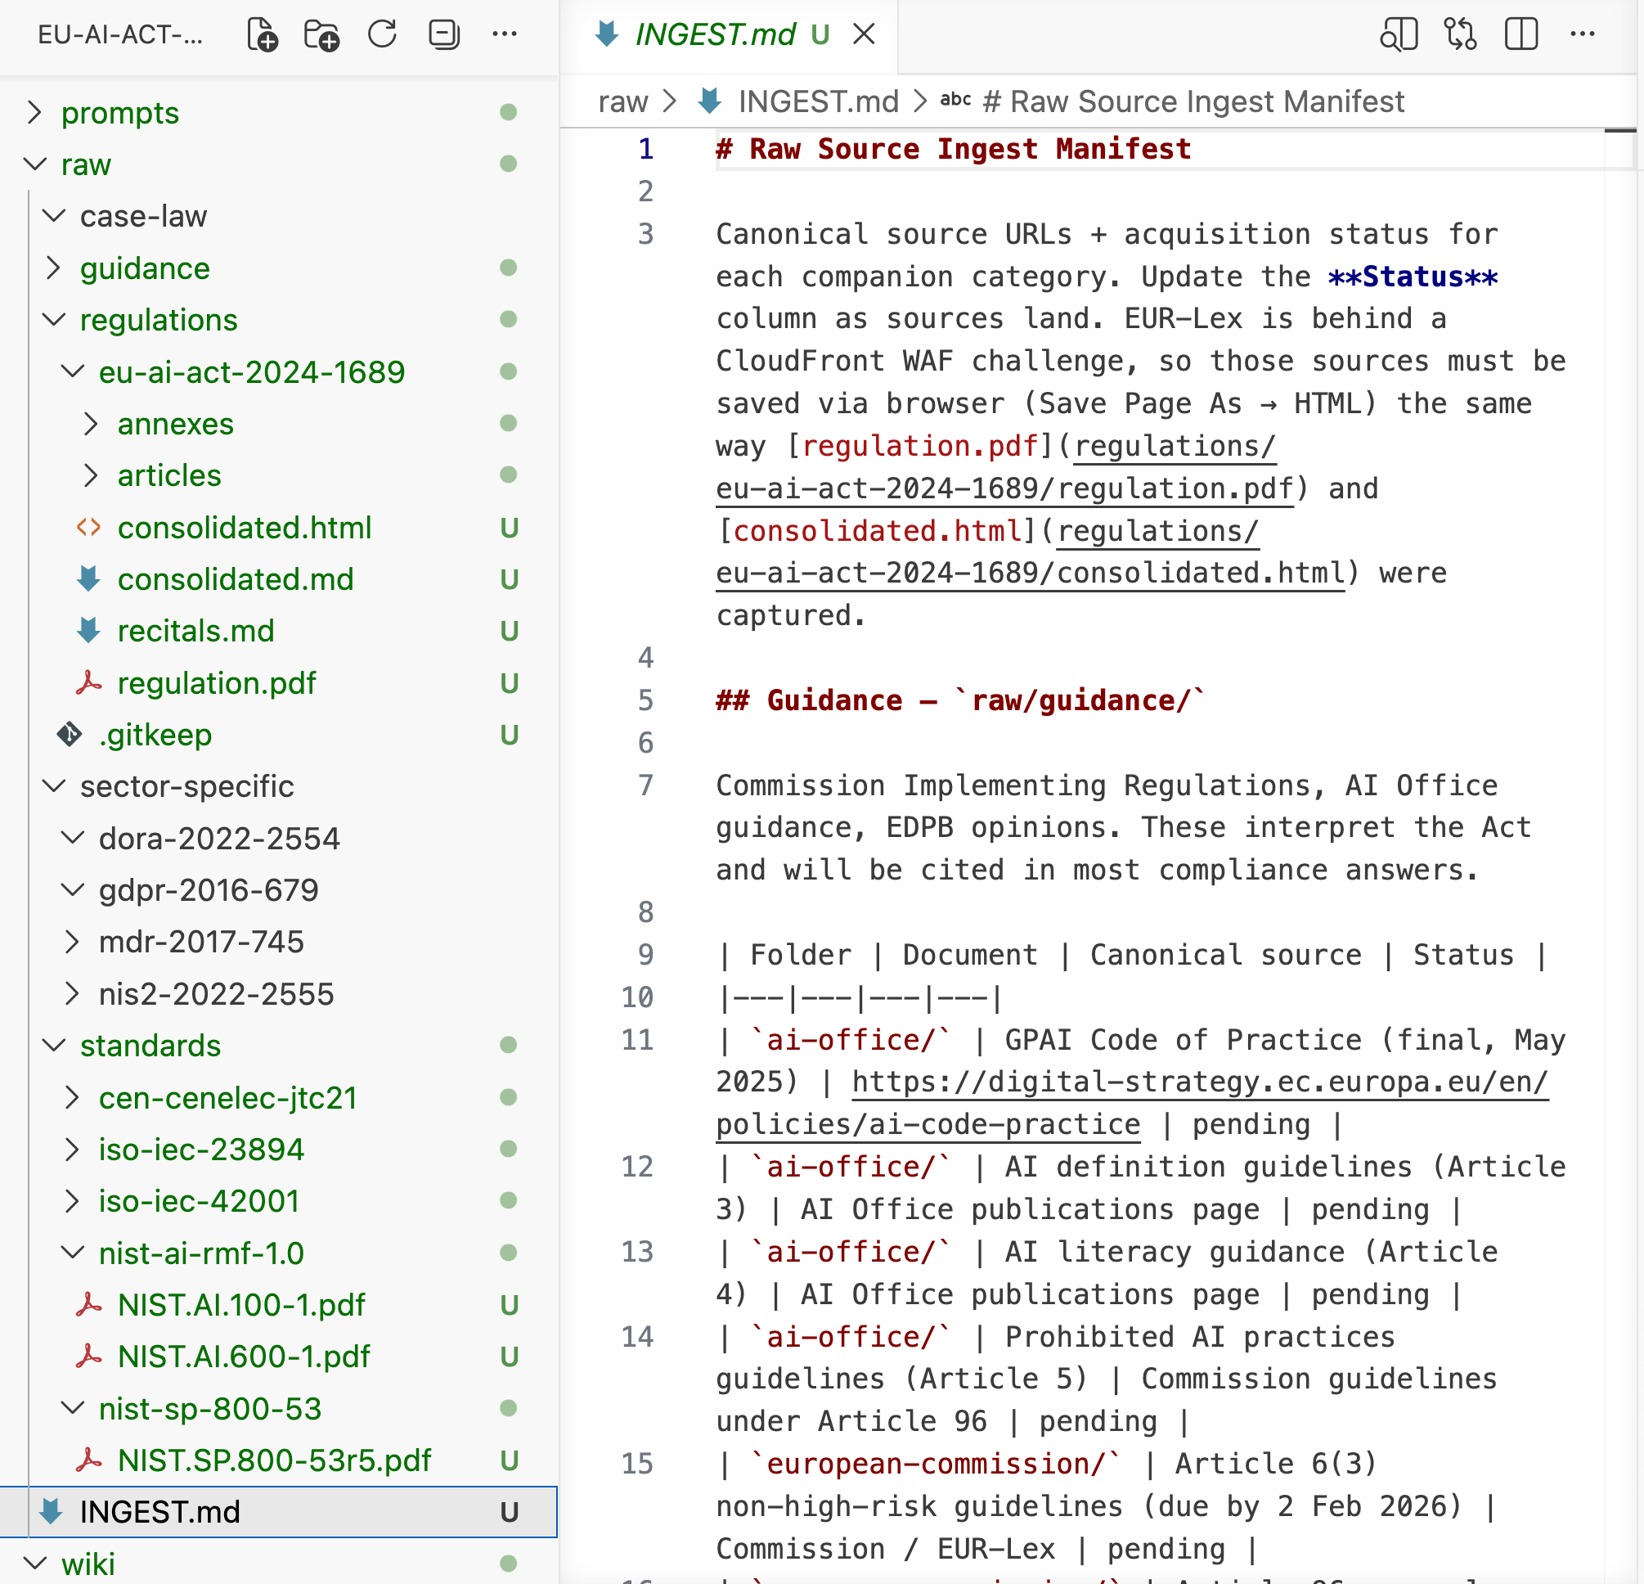Collapse all folders in explorer
This screenshot has height=1584, width=1644.
pos(443,34)
